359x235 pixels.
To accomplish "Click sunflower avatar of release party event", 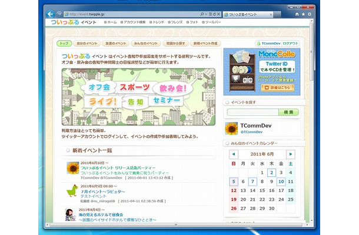I will point(73,168).
